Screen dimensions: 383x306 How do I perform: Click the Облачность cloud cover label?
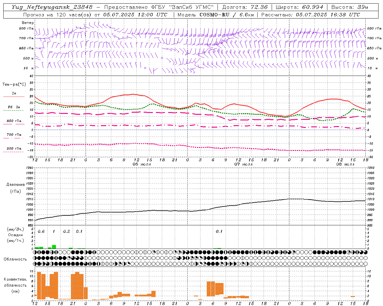(15, 259)
